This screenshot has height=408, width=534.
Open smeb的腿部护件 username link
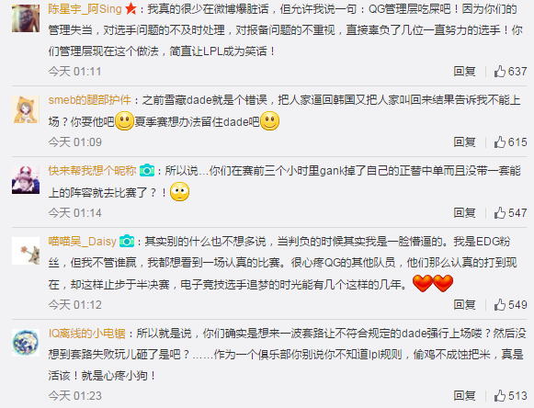[x=89, y=100]
